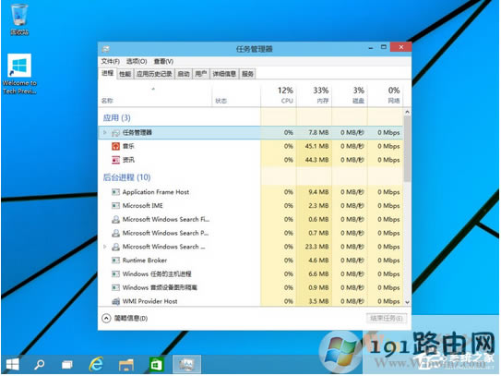The image size is (501, 376).
Task: Open the taskbar search magnifier
Action: (x=40, y=365)
